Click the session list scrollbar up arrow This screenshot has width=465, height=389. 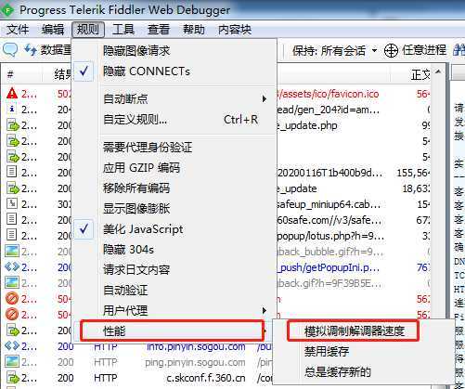pyautogui.click(x=438, y=71)
